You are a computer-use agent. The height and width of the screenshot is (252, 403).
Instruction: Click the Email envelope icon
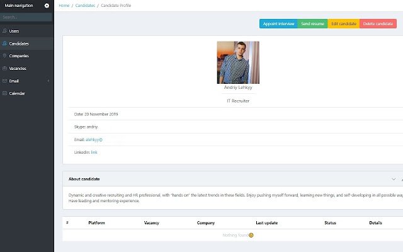(x=4, y=81)
